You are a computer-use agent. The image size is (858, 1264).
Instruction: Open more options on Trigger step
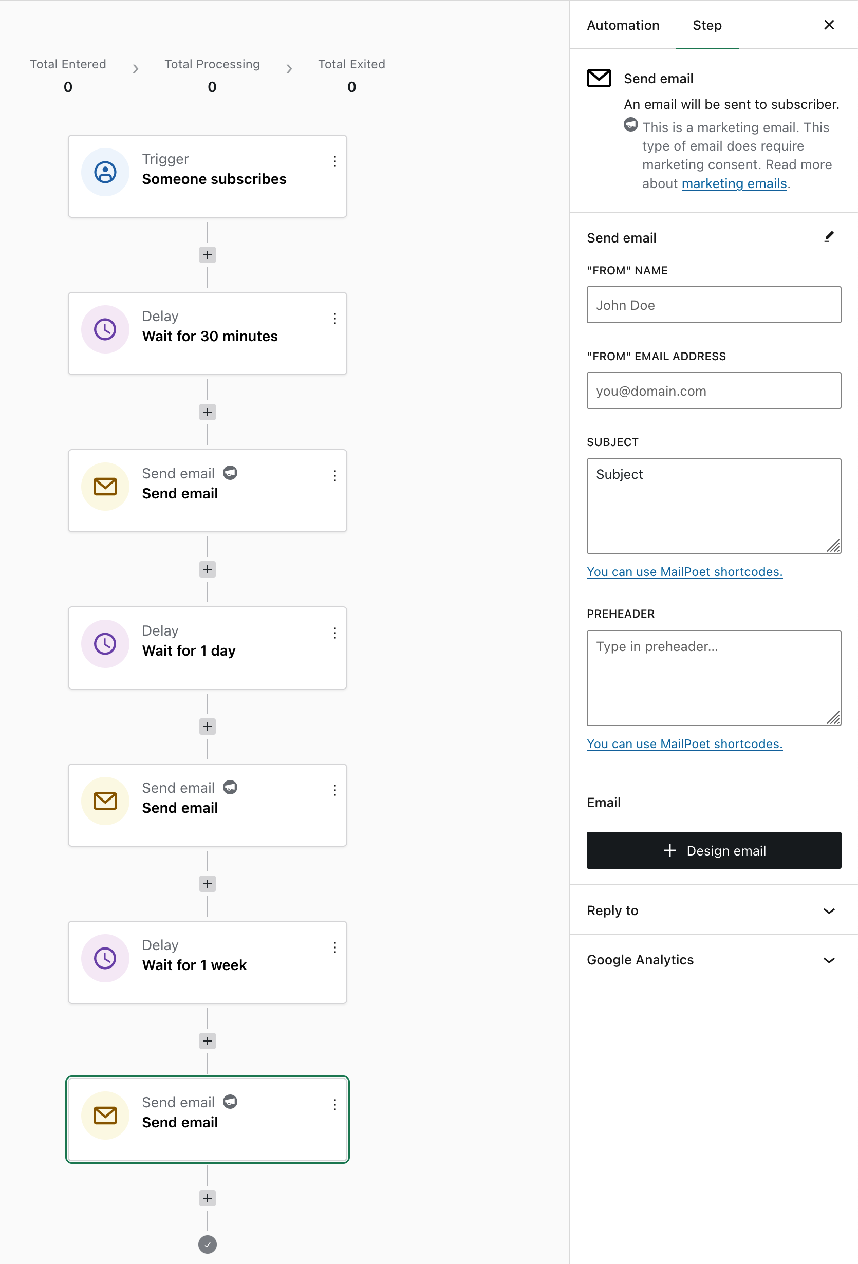click(335, 161)
